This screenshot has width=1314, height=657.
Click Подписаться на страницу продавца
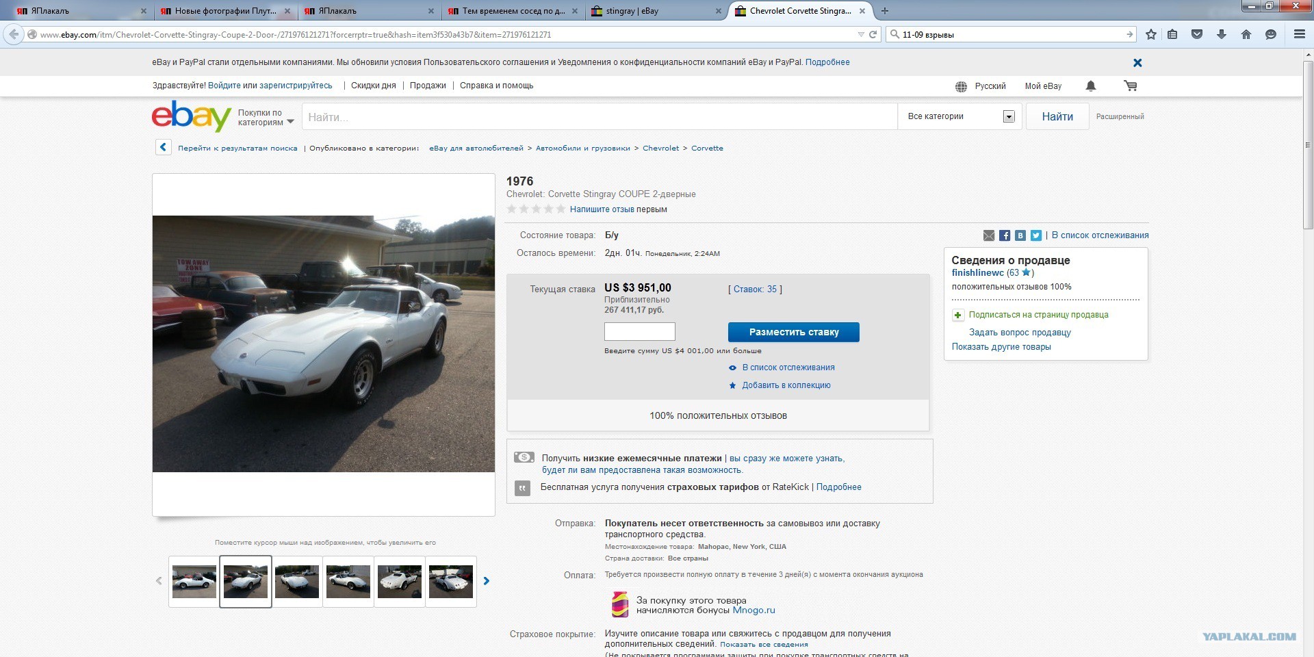point(1039,315)
